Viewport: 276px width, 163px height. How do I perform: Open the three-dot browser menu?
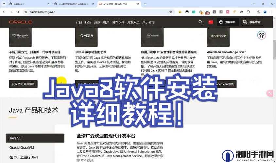[x=272, y=12]
